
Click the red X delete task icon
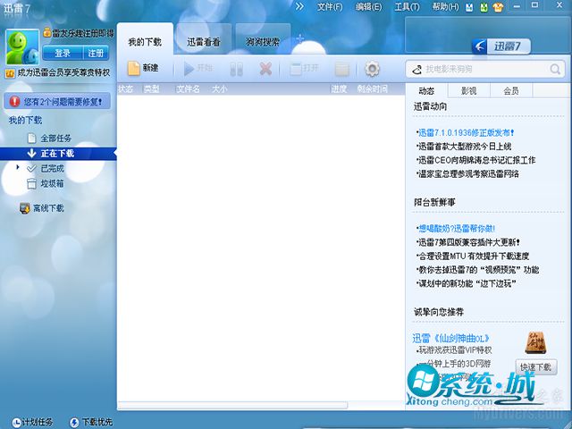click(265, 68)
